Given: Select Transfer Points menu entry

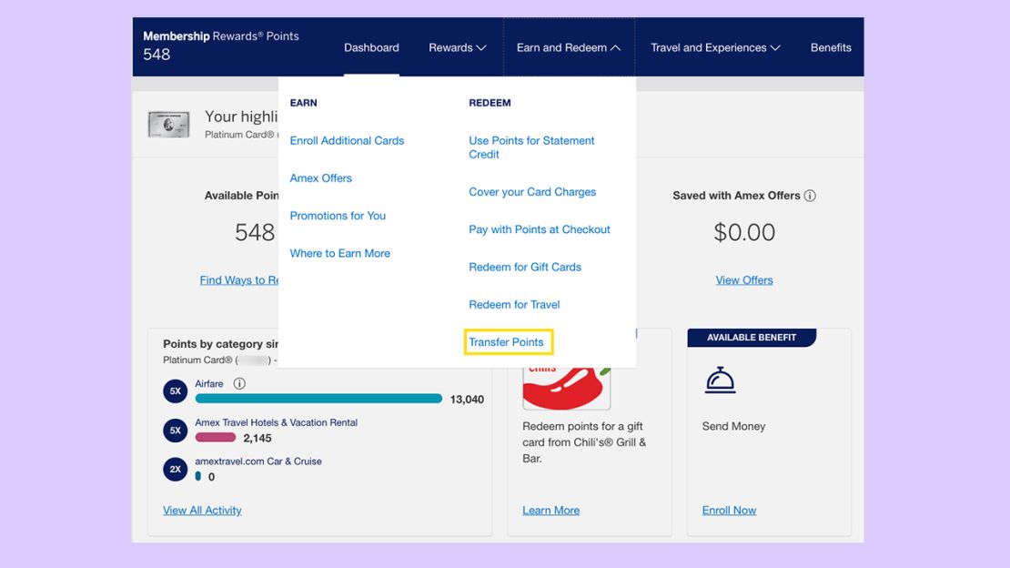Looking at the screenshot, I should click(x=506, y=342).
